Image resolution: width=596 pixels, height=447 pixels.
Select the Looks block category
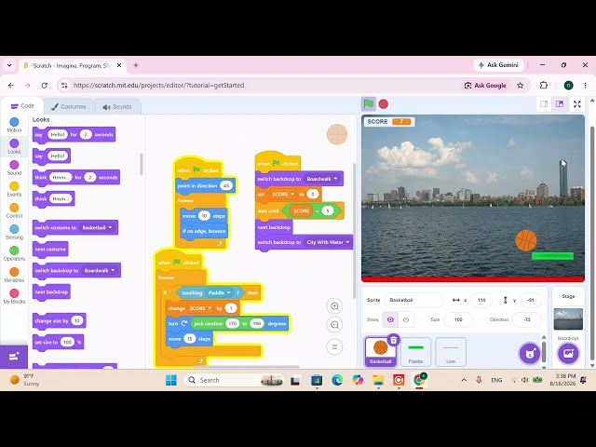14,146
